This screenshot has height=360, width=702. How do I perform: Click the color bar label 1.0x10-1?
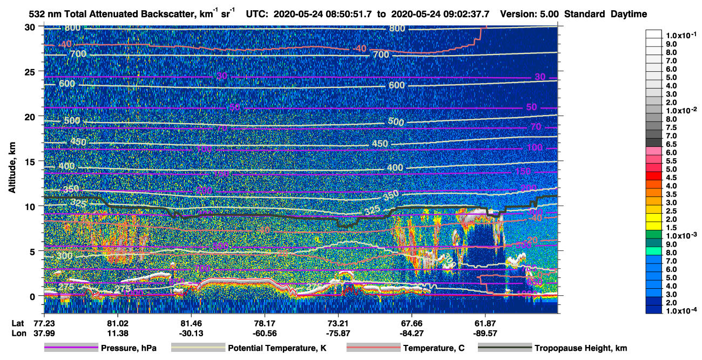click(x=681, y=35)
